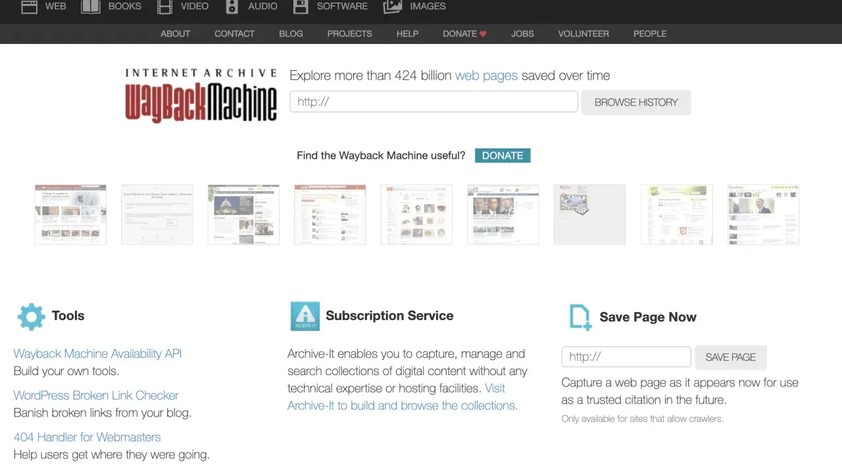Click the Archive-It logo icon

coord(305,316)
